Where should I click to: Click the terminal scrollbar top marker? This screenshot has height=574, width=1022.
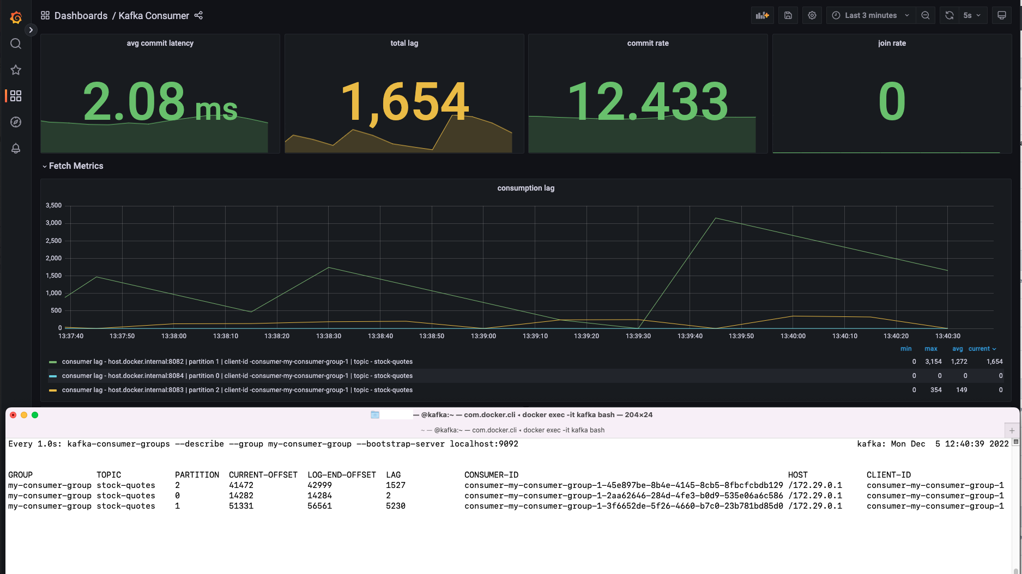[1015, 442]
